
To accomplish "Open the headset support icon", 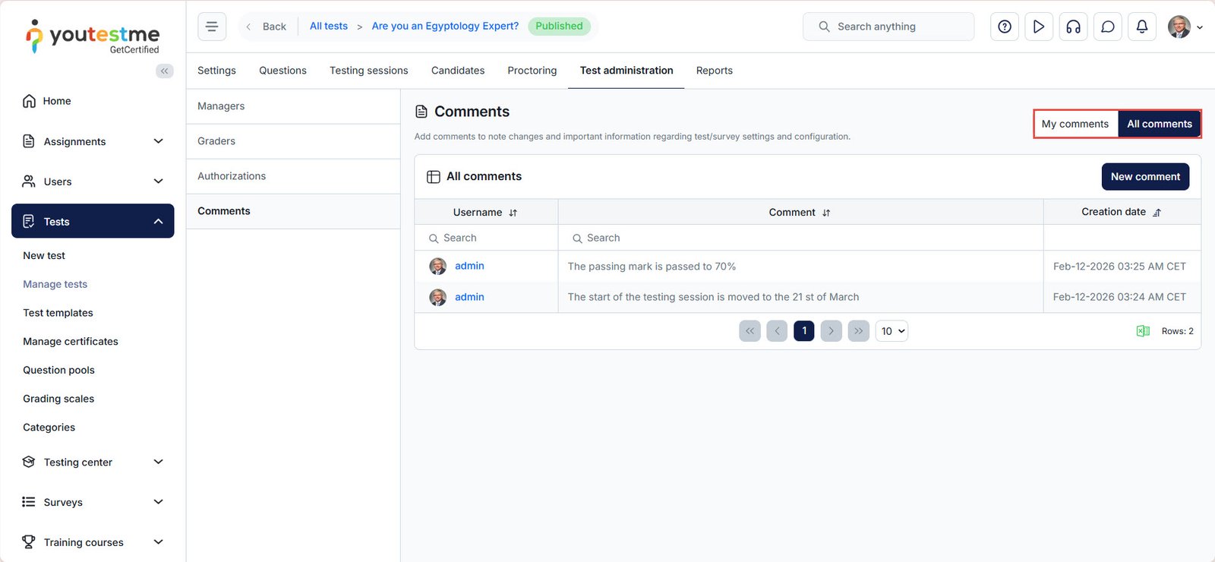I will 1073,27.
